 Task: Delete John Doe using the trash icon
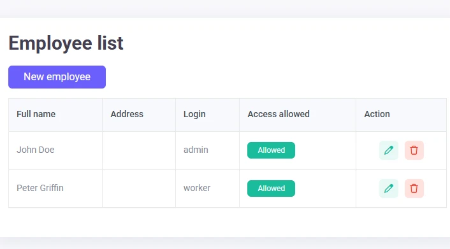coord(414,150)
